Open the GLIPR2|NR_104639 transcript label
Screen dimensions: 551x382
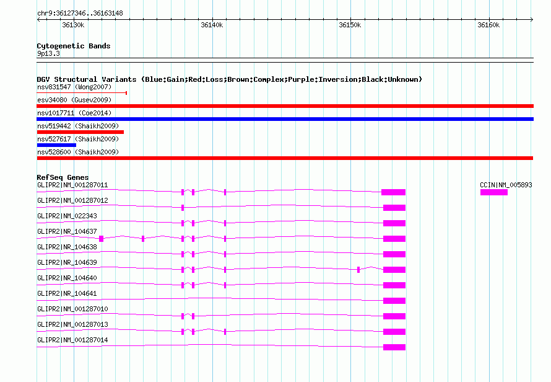tap(67, 263)
